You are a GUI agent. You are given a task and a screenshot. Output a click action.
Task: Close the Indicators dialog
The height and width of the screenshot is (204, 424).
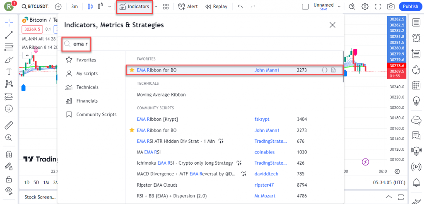(x=332, y=25)
